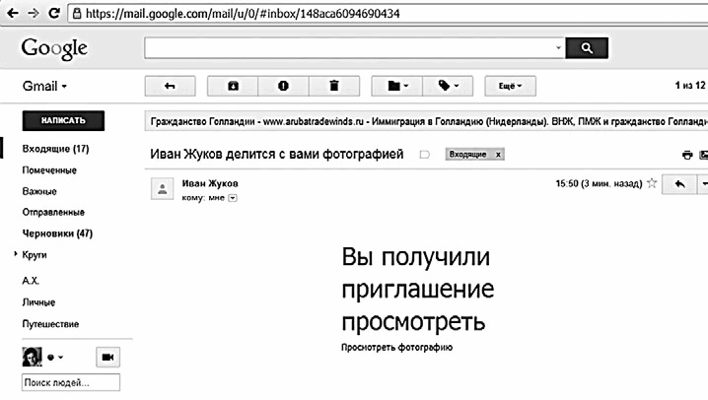Viewport: 708px width, 400px height.
Task: Click the Поиск людей search field
Action: tap(71, 382)
